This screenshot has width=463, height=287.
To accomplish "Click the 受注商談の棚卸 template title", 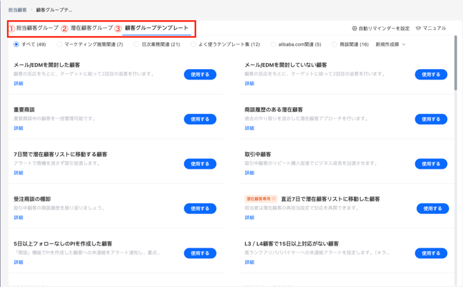I will pos(32,199).
